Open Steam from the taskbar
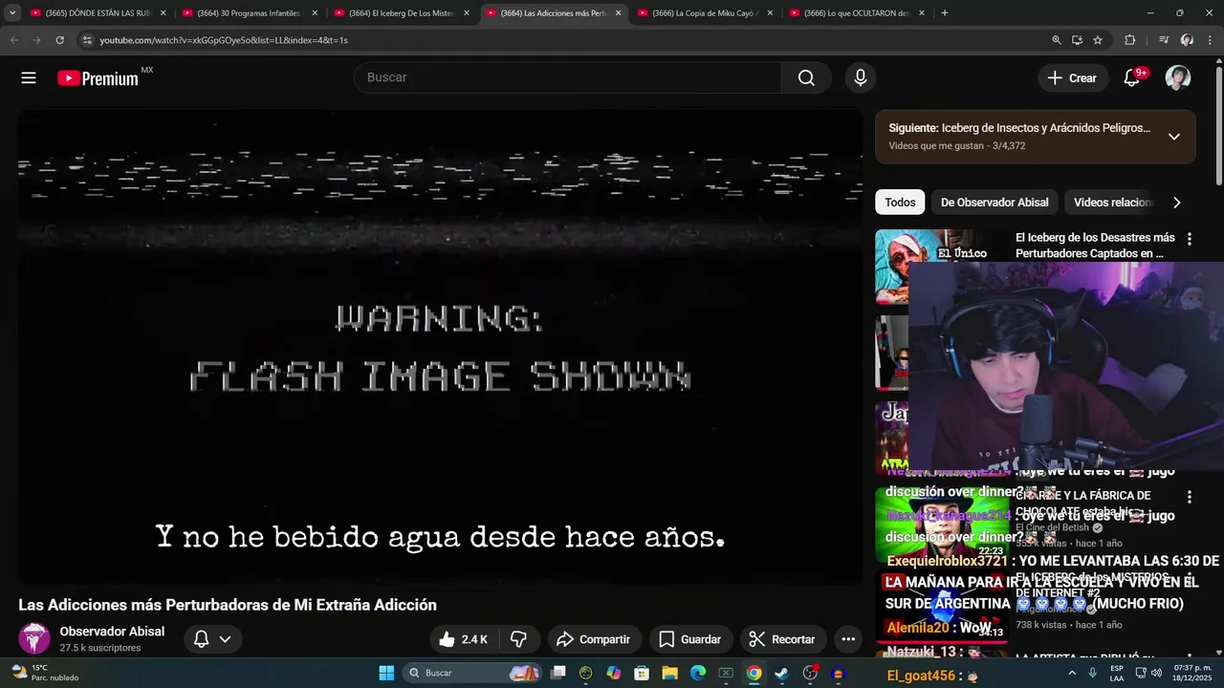1224x688 pixels. coord(781,673)
